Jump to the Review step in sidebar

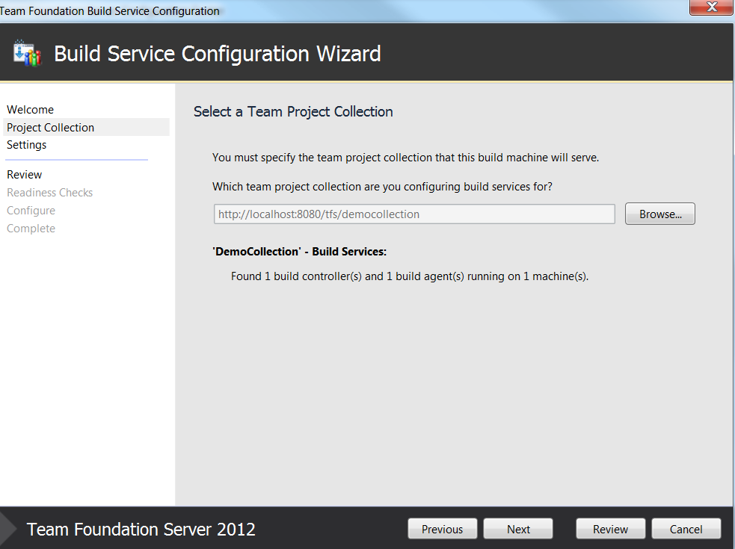coord(25,175)
